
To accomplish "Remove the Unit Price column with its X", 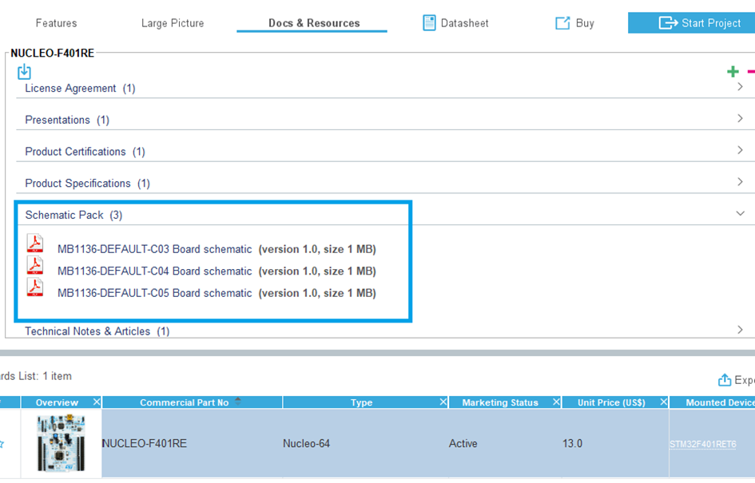I will pos(663,402).
